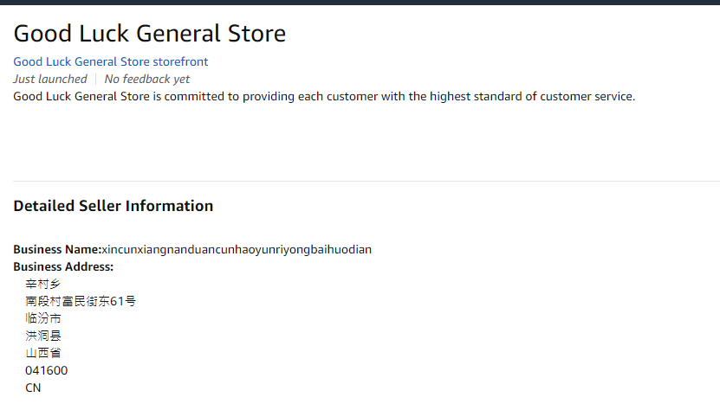Select the "No feedback yet" text
The width and height of the screenshot is (720, 410).
pyautogui.click(x=147, y=79)
